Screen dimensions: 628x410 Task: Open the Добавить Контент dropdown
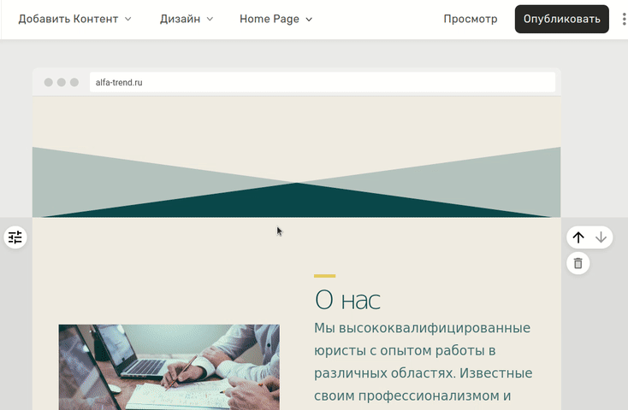coord(75,19)
